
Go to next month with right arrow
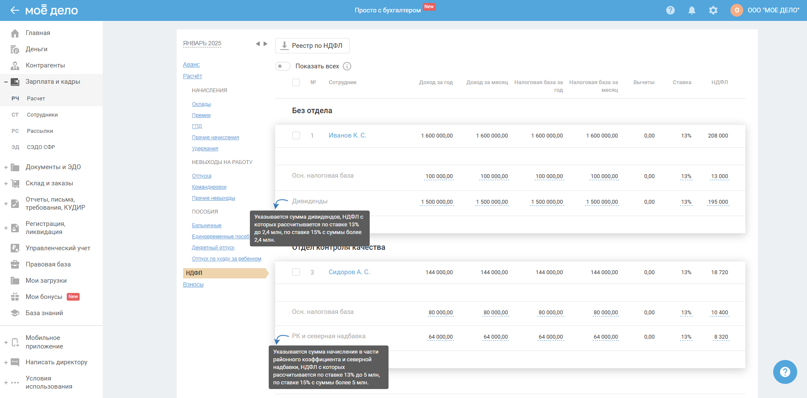click(x=266, y=44)
